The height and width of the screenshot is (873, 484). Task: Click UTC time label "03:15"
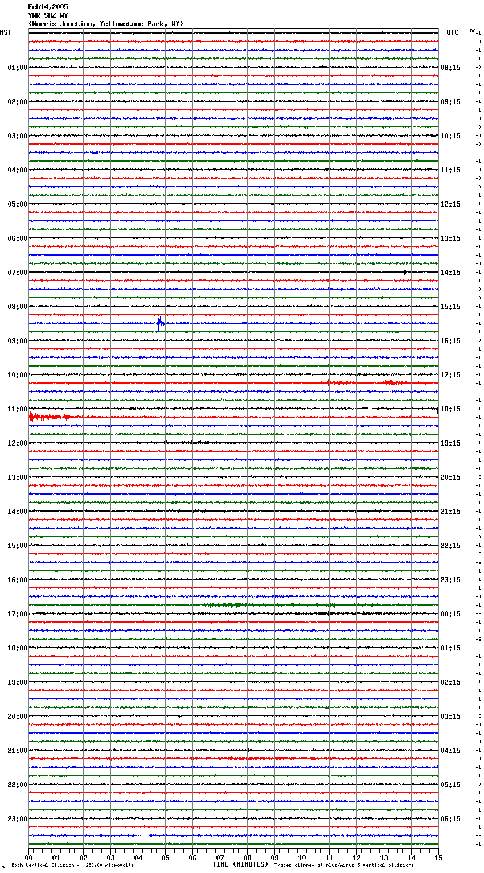pyautogui.click(x=450, y=716)
